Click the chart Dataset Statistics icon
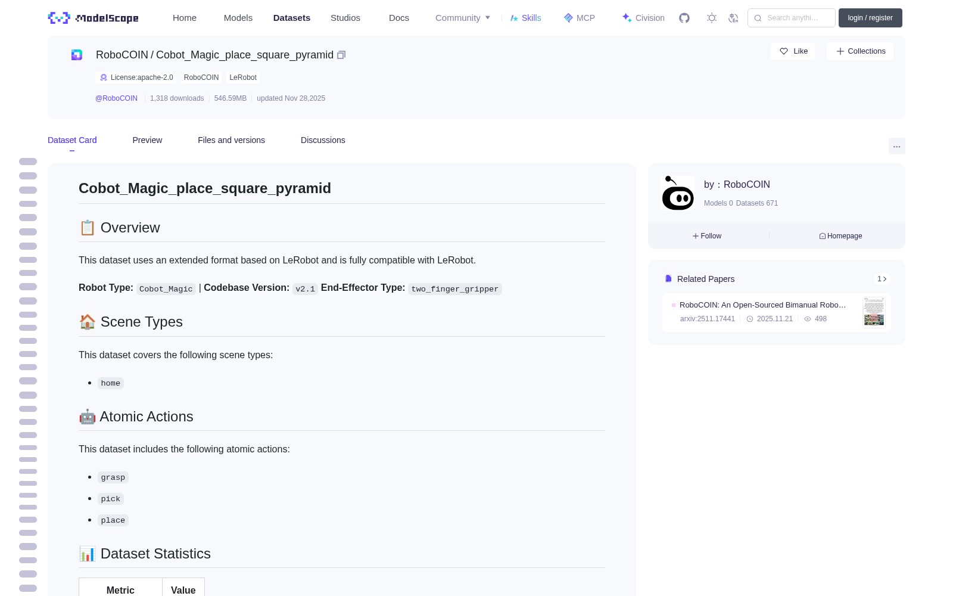 click(87, 554)
